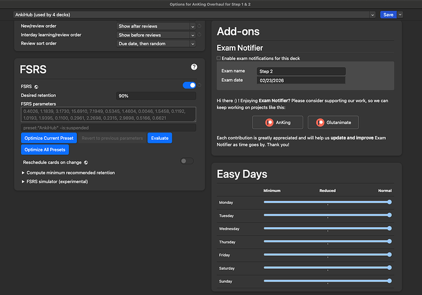Click the Tuesday easy days slider handle

(390, 215)
